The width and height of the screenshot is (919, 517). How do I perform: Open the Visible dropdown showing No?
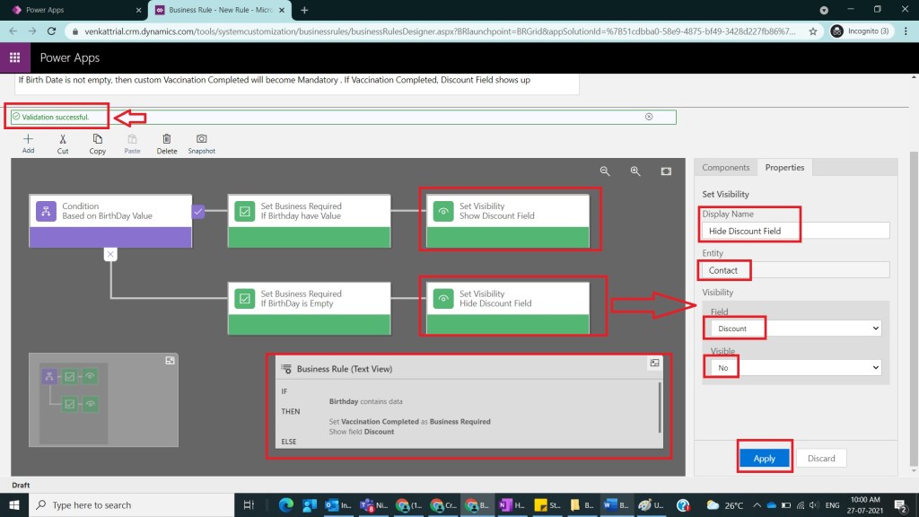click(795, 367)
